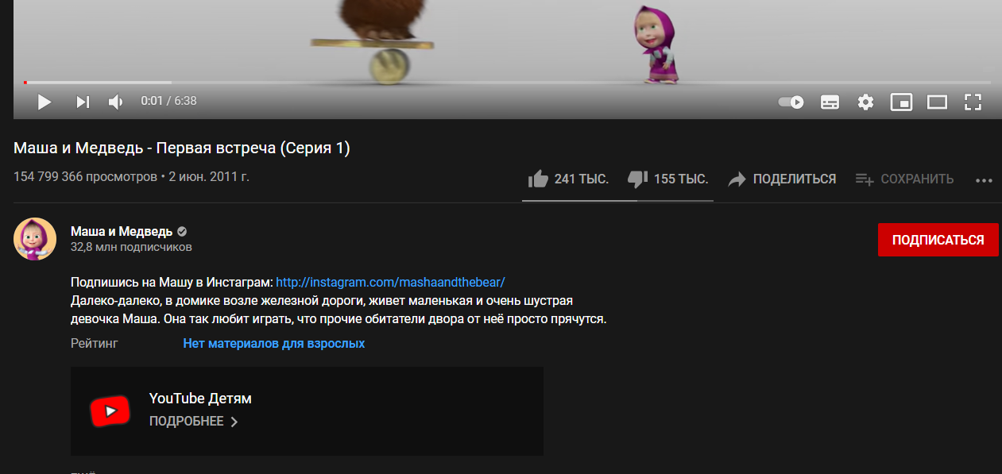Open channel name Маша и Медведь
The width and height of the screenshot is (1002, 474).
coord(122,232)
